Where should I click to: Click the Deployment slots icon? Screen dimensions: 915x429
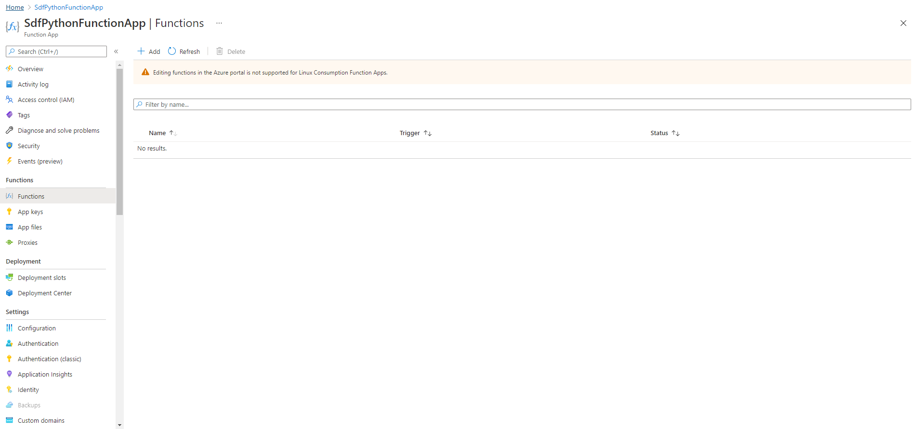click(9, 278)
